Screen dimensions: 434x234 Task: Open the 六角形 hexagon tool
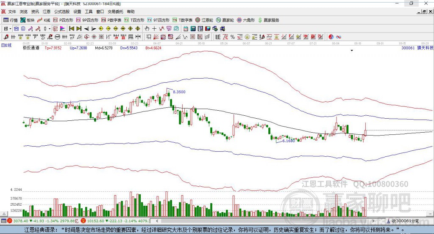click(x=246, y=20)
